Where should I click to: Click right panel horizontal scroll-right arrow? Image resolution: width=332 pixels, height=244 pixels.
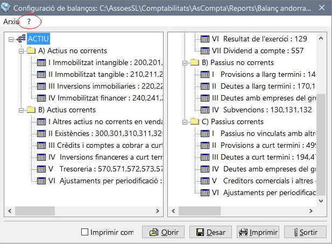pos(311,211)
